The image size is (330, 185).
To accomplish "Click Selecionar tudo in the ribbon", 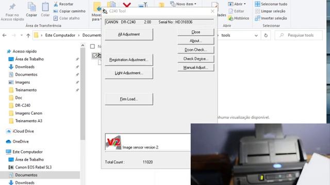I will (x=271, y=4).
